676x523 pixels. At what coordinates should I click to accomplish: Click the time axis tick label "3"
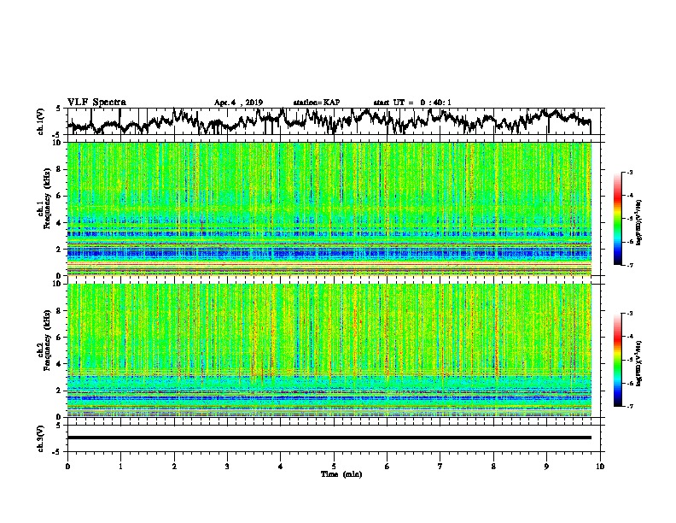point(227,467)
